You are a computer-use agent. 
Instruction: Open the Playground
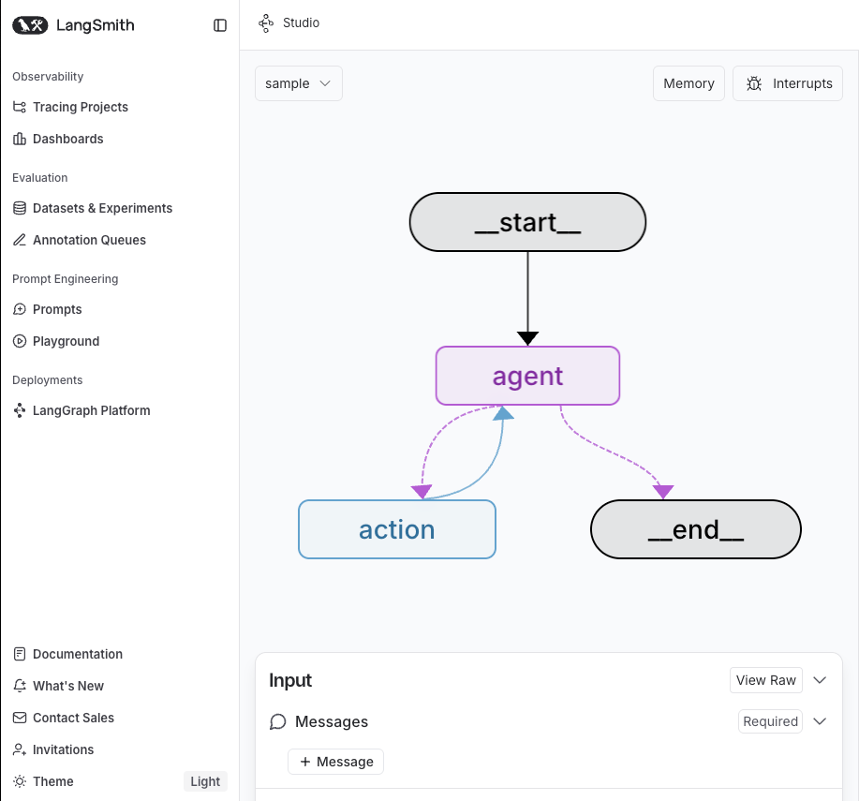coord(66,341)
